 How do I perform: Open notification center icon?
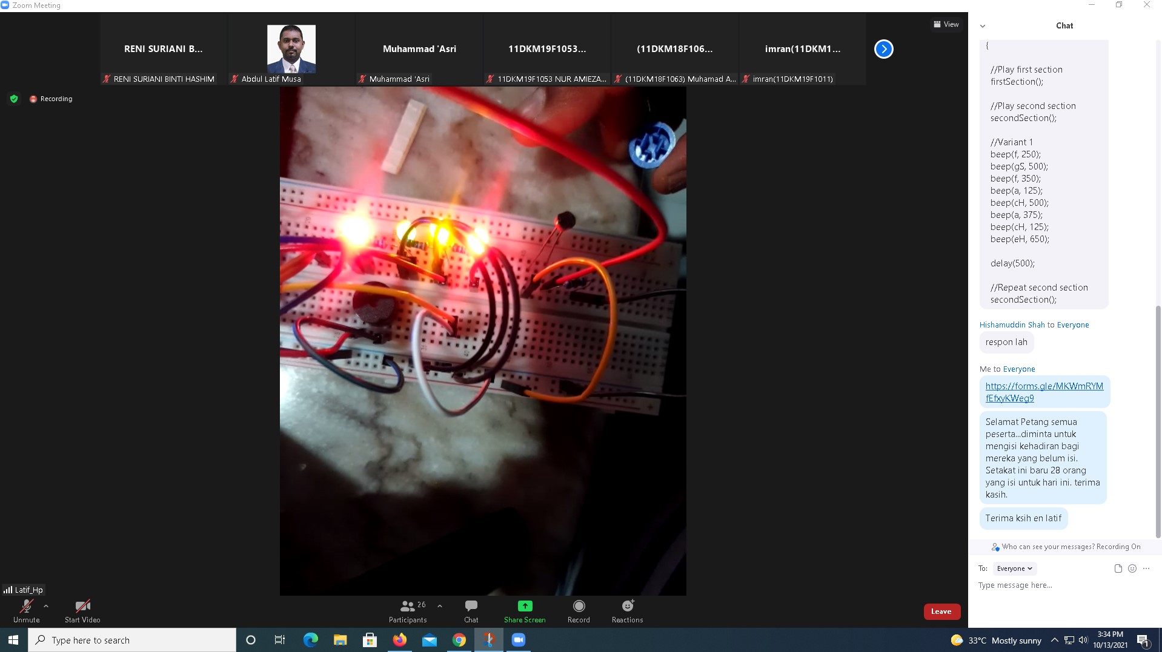tap(1144, 640)
